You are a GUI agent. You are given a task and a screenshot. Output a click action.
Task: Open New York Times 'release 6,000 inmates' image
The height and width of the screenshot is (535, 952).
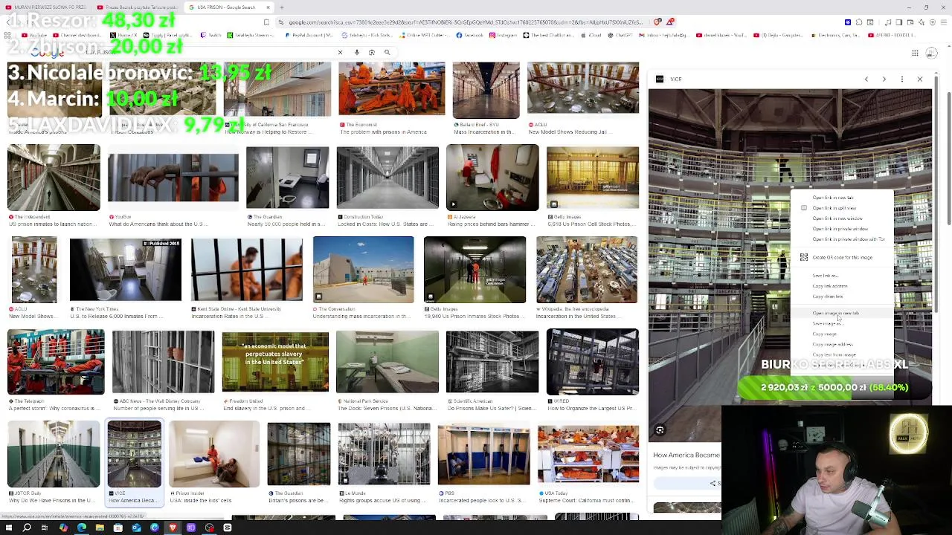tap(126, 269)
